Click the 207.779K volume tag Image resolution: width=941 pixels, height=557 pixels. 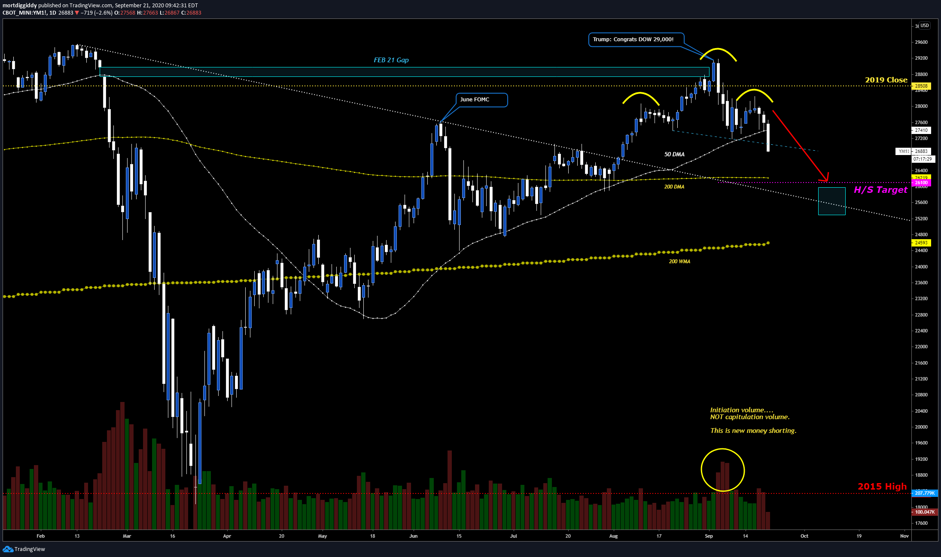(925, 493)
